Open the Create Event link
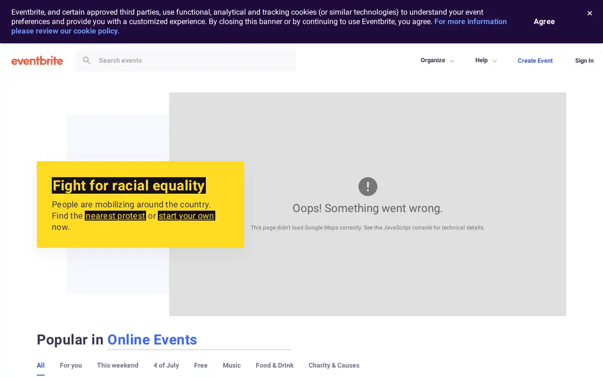Image resolution: width=603 pixels, height=377 pixels. [535, 60]
